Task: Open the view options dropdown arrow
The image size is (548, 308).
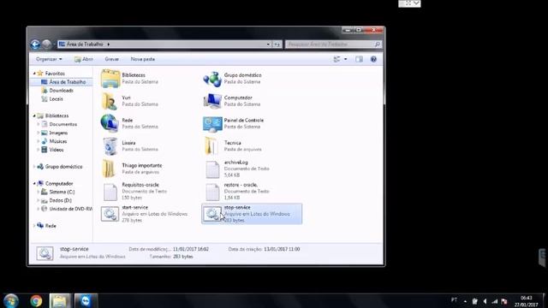Action: [x=346, y=59]
